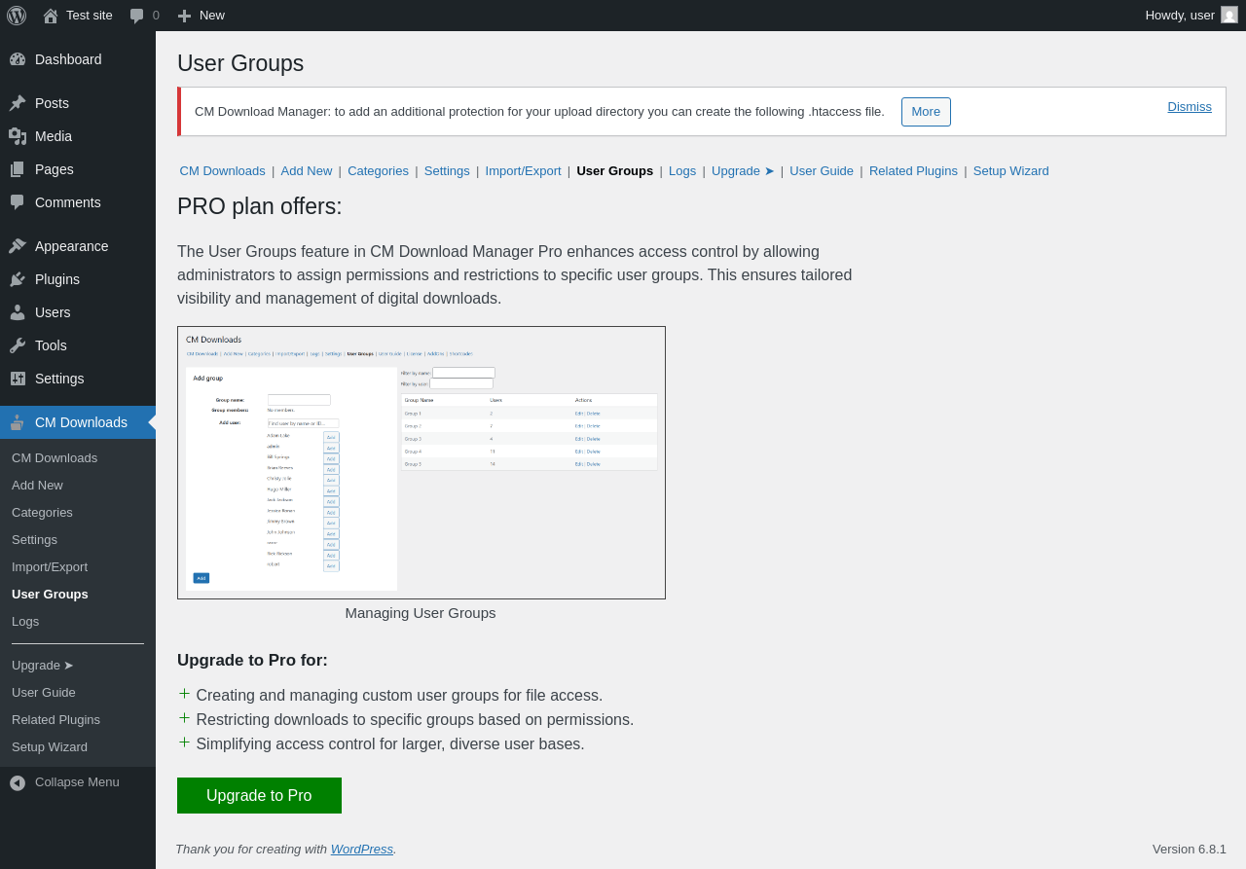Viewport: 1246px width, 869px height.
Task: Click the Media icon in sidebar
Action: 18,136
